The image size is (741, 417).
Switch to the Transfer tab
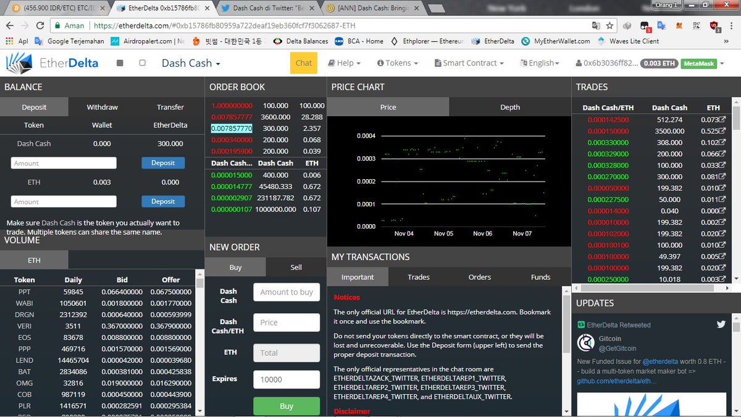tap(170, 107)
